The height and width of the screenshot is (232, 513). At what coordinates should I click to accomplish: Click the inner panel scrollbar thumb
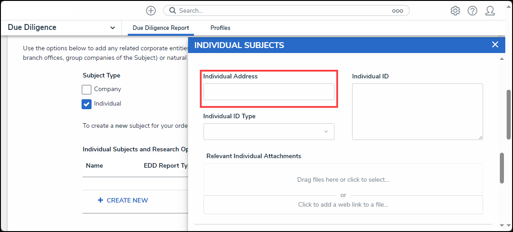click(502, 168)
